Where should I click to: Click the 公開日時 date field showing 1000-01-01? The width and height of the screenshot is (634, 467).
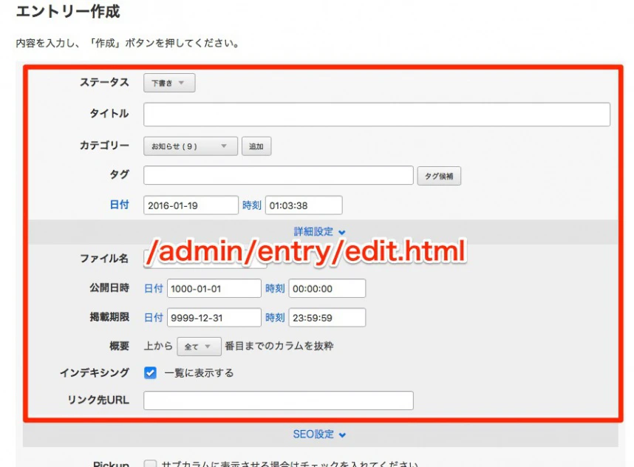(x=214, y=288)
